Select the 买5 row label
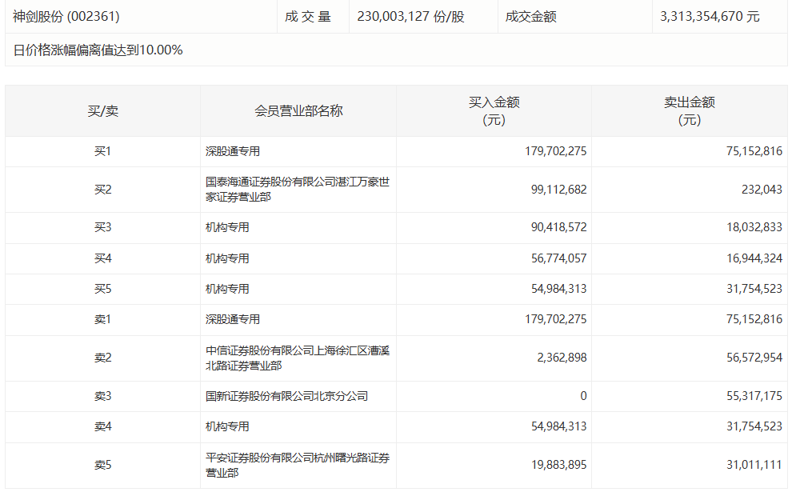792x492 pixels. point(102,289)
